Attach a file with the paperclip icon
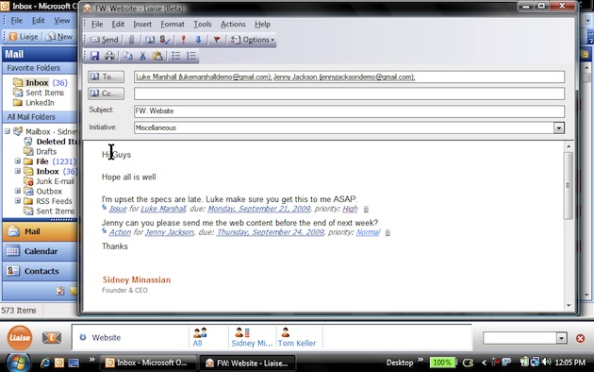Screen dimensions: 594x372 tap(132, 40)
